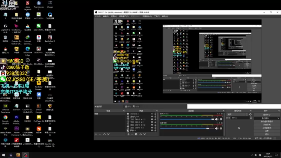Move source up in Sources panel

pos(141,134)
